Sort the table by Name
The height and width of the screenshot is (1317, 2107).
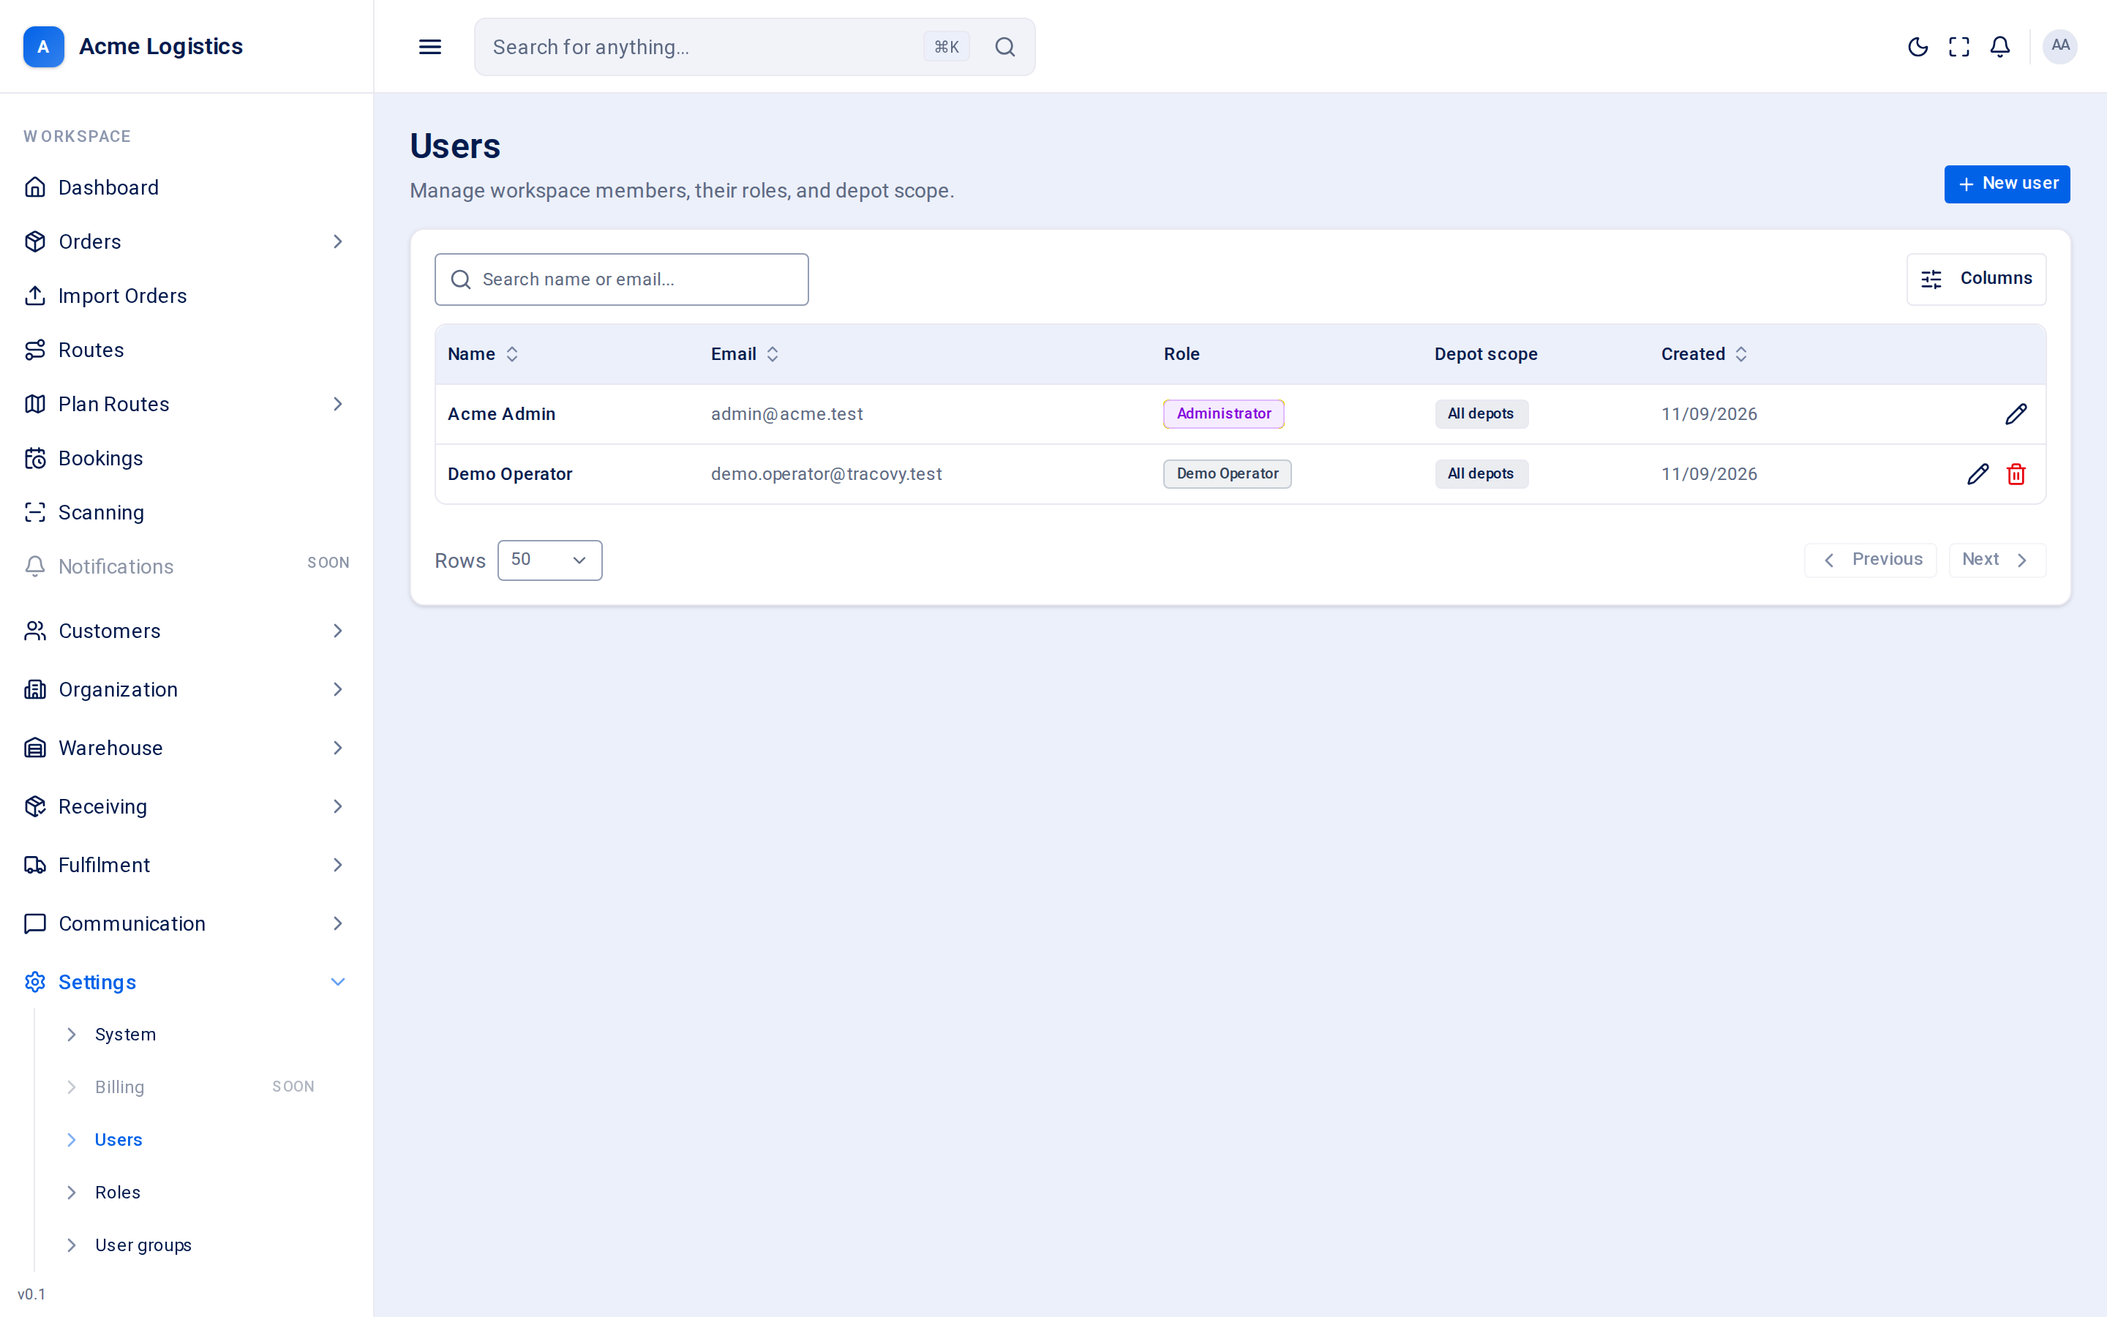tap(483, 355)
